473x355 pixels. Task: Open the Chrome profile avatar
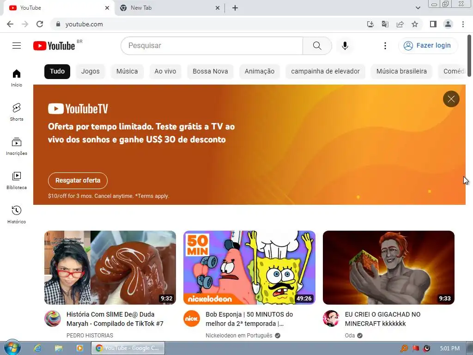[x=448, y=24]
